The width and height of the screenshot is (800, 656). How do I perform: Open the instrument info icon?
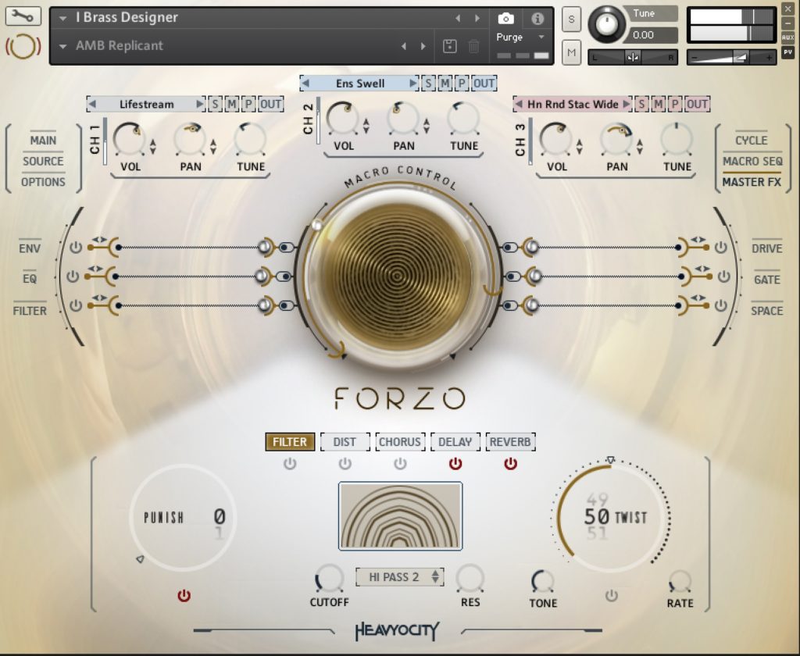point(537,19)
